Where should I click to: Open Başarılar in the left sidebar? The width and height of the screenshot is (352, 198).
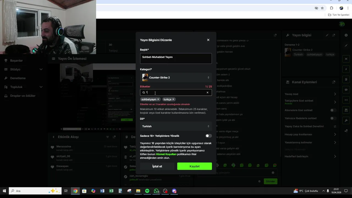point(16,61)
